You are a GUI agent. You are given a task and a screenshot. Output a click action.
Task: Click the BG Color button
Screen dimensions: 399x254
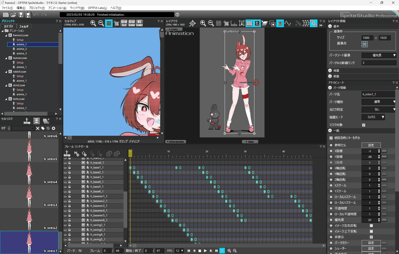point(139,23)
